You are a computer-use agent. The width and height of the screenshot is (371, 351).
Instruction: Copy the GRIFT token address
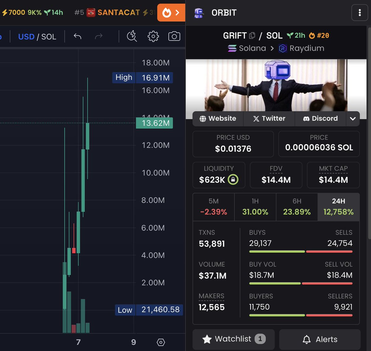[x=252, y=36]
